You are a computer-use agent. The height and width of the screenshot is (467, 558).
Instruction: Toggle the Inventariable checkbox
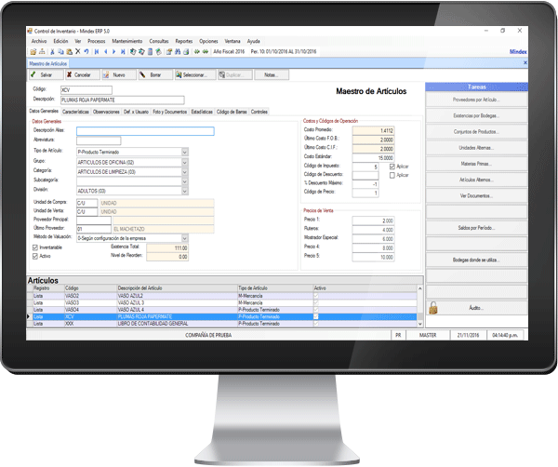[x=35, y=247]
